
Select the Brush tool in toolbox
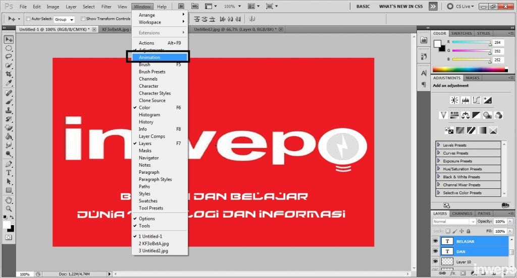tap(9, 102)
